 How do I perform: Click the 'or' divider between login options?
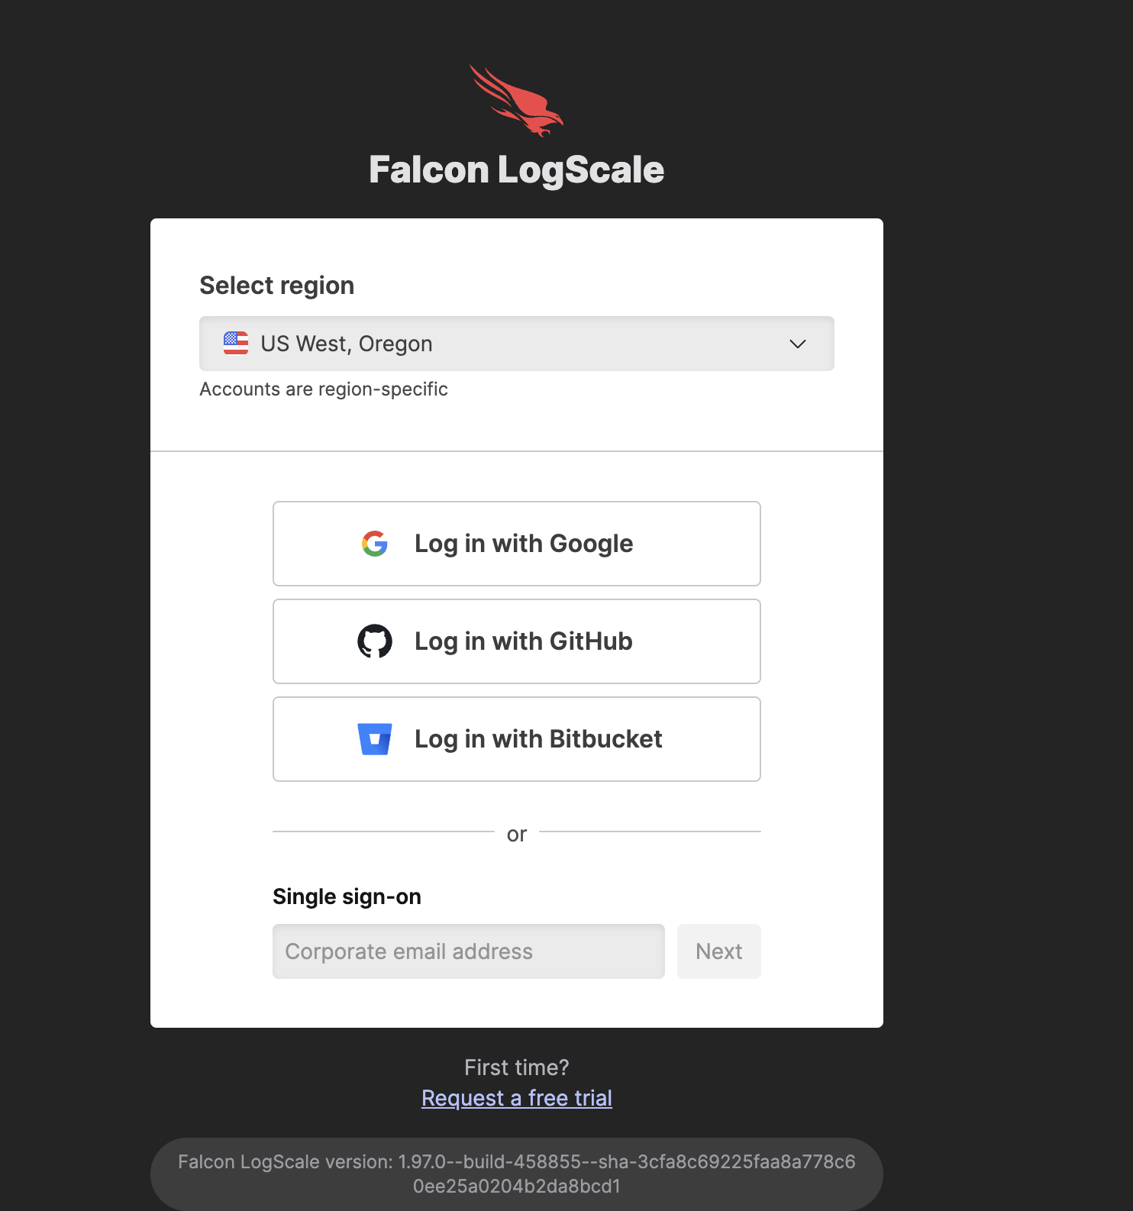(516, 833)
